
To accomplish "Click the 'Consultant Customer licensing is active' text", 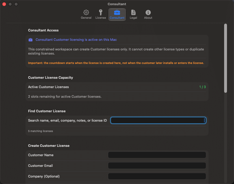I will coord(76,40).
